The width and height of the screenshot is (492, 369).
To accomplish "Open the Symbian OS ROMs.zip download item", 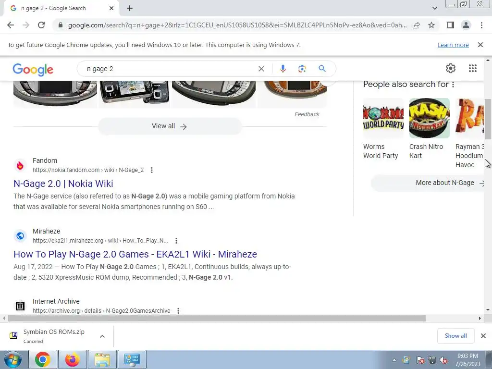I will [53, 336].
